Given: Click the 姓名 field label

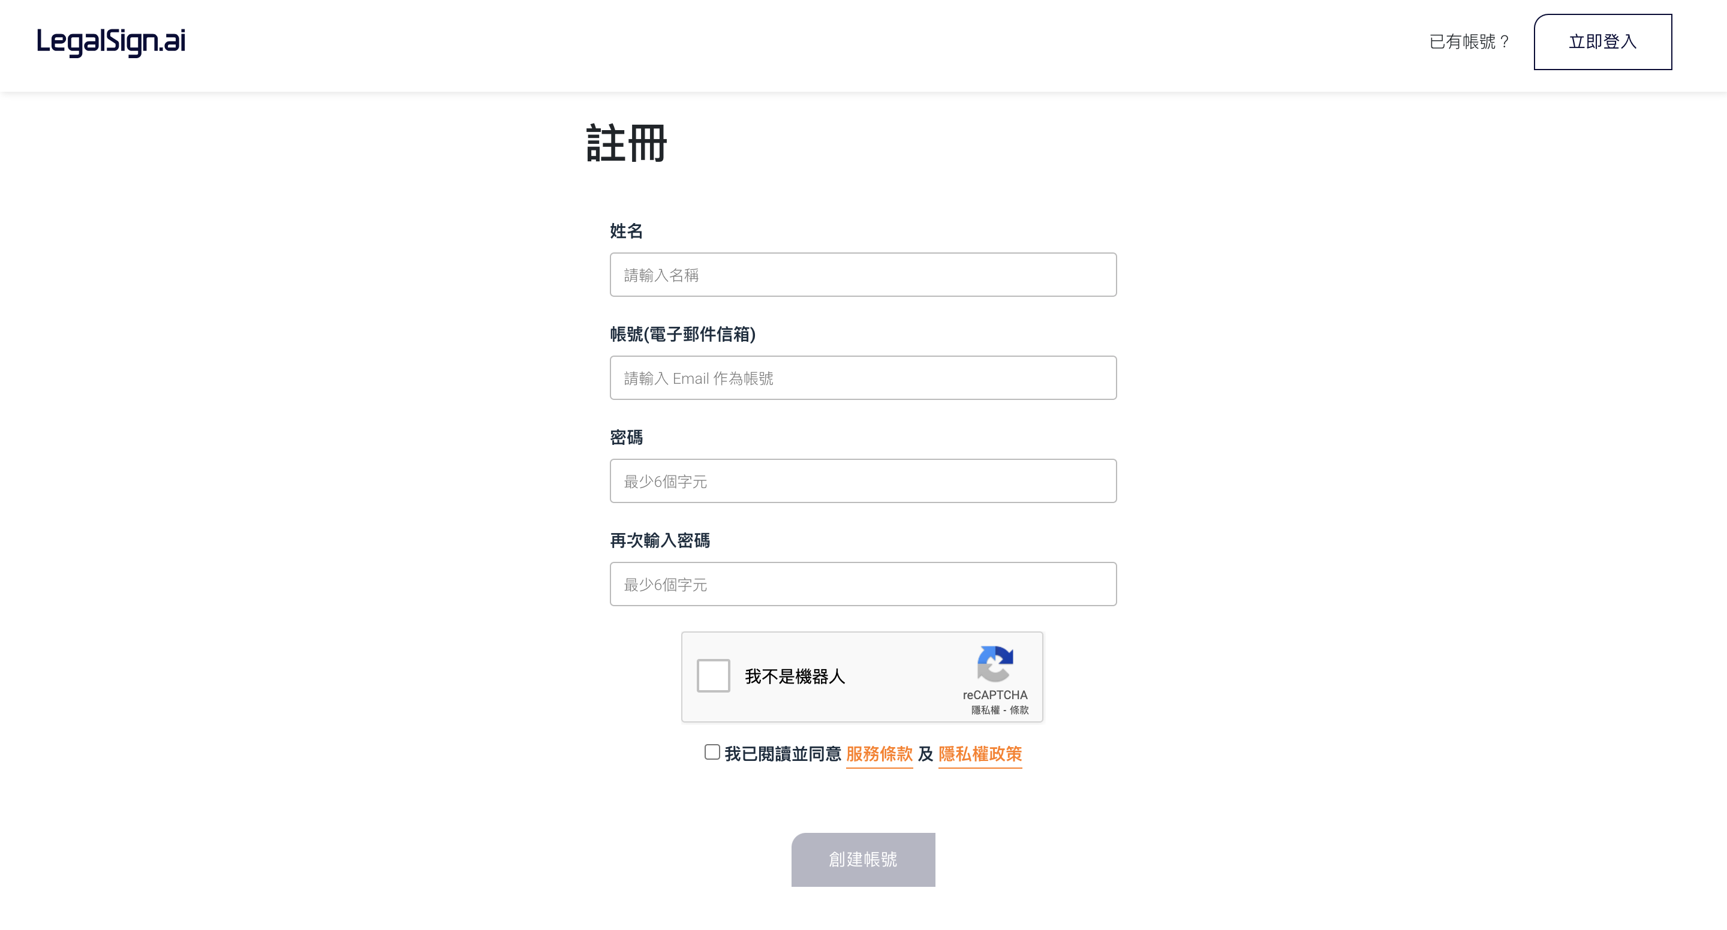Looking at the screenshot, I should point(626,231).
